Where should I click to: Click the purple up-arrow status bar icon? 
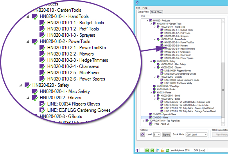click(x=137, y=150)
